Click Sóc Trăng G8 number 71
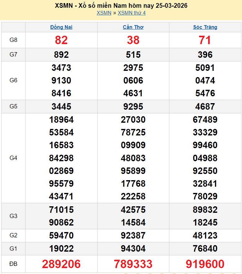The image size is (242, 274). coord(205,40)
